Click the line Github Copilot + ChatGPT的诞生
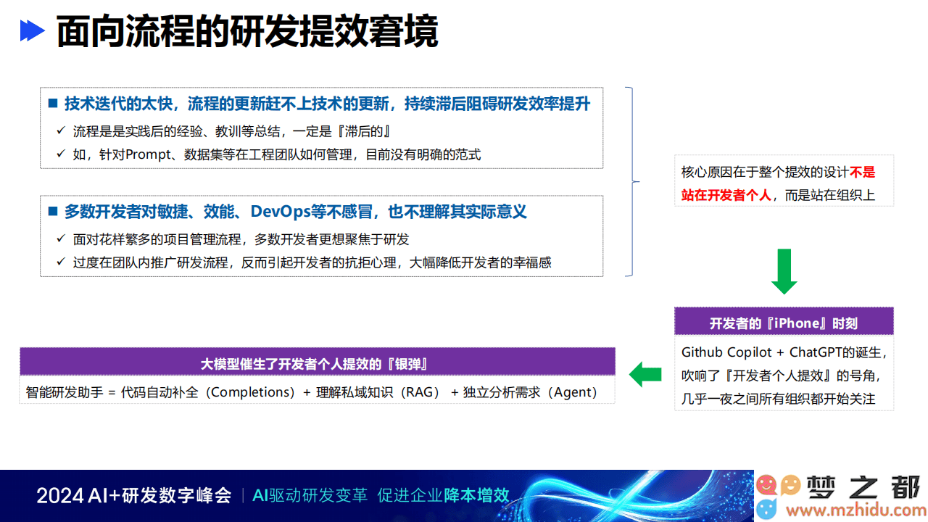This screenshot has width=928, height=522. [x=784, y=352]
